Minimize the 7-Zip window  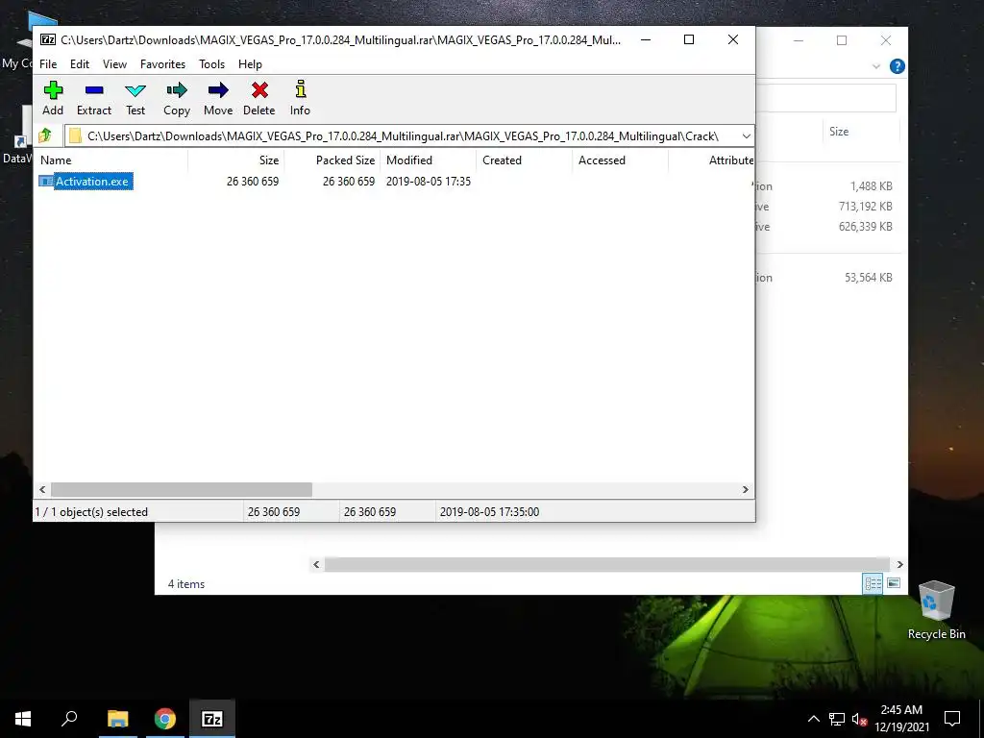click(x=646, y=39)
